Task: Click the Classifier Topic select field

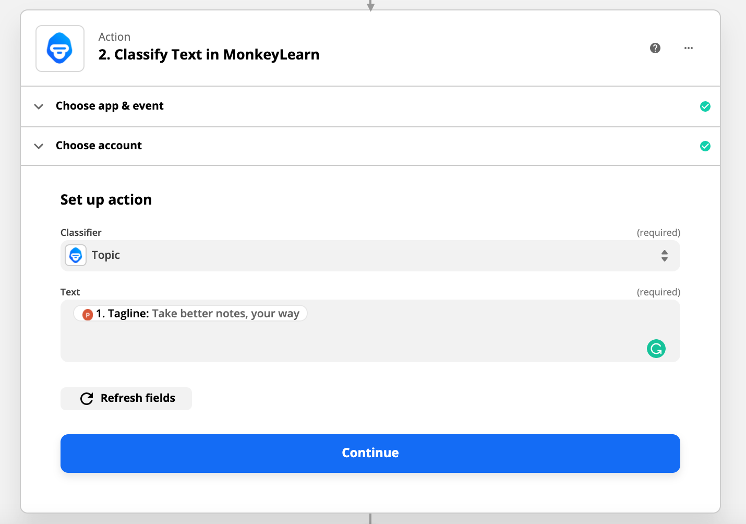Action: 365,256
